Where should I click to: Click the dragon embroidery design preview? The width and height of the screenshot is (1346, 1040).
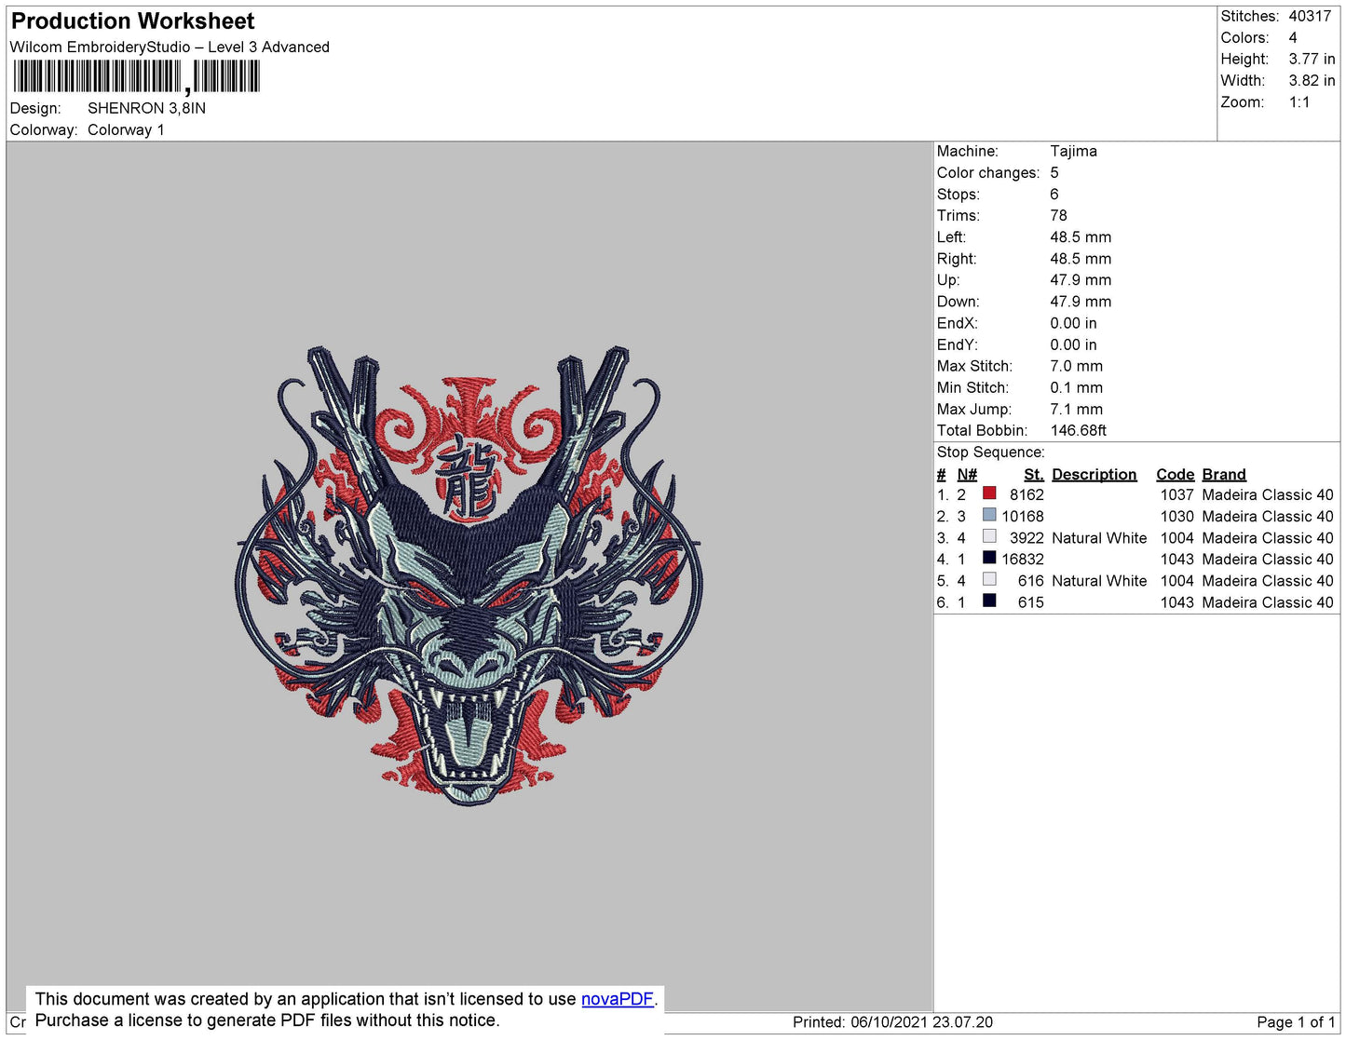click(x=469, y=574)
